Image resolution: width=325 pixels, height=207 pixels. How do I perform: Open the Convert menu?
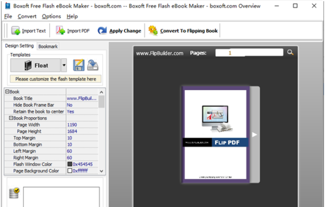click(x=27, y=16)
